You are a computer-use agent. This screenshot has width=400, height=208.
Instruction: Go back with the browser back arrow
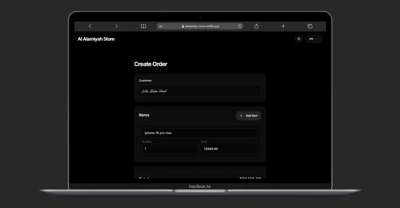pos(90,26)
